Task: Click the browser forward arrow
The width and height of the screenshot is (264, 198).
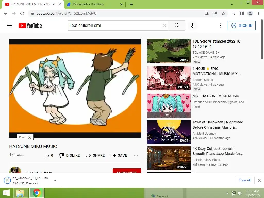Action: point(14,13)
